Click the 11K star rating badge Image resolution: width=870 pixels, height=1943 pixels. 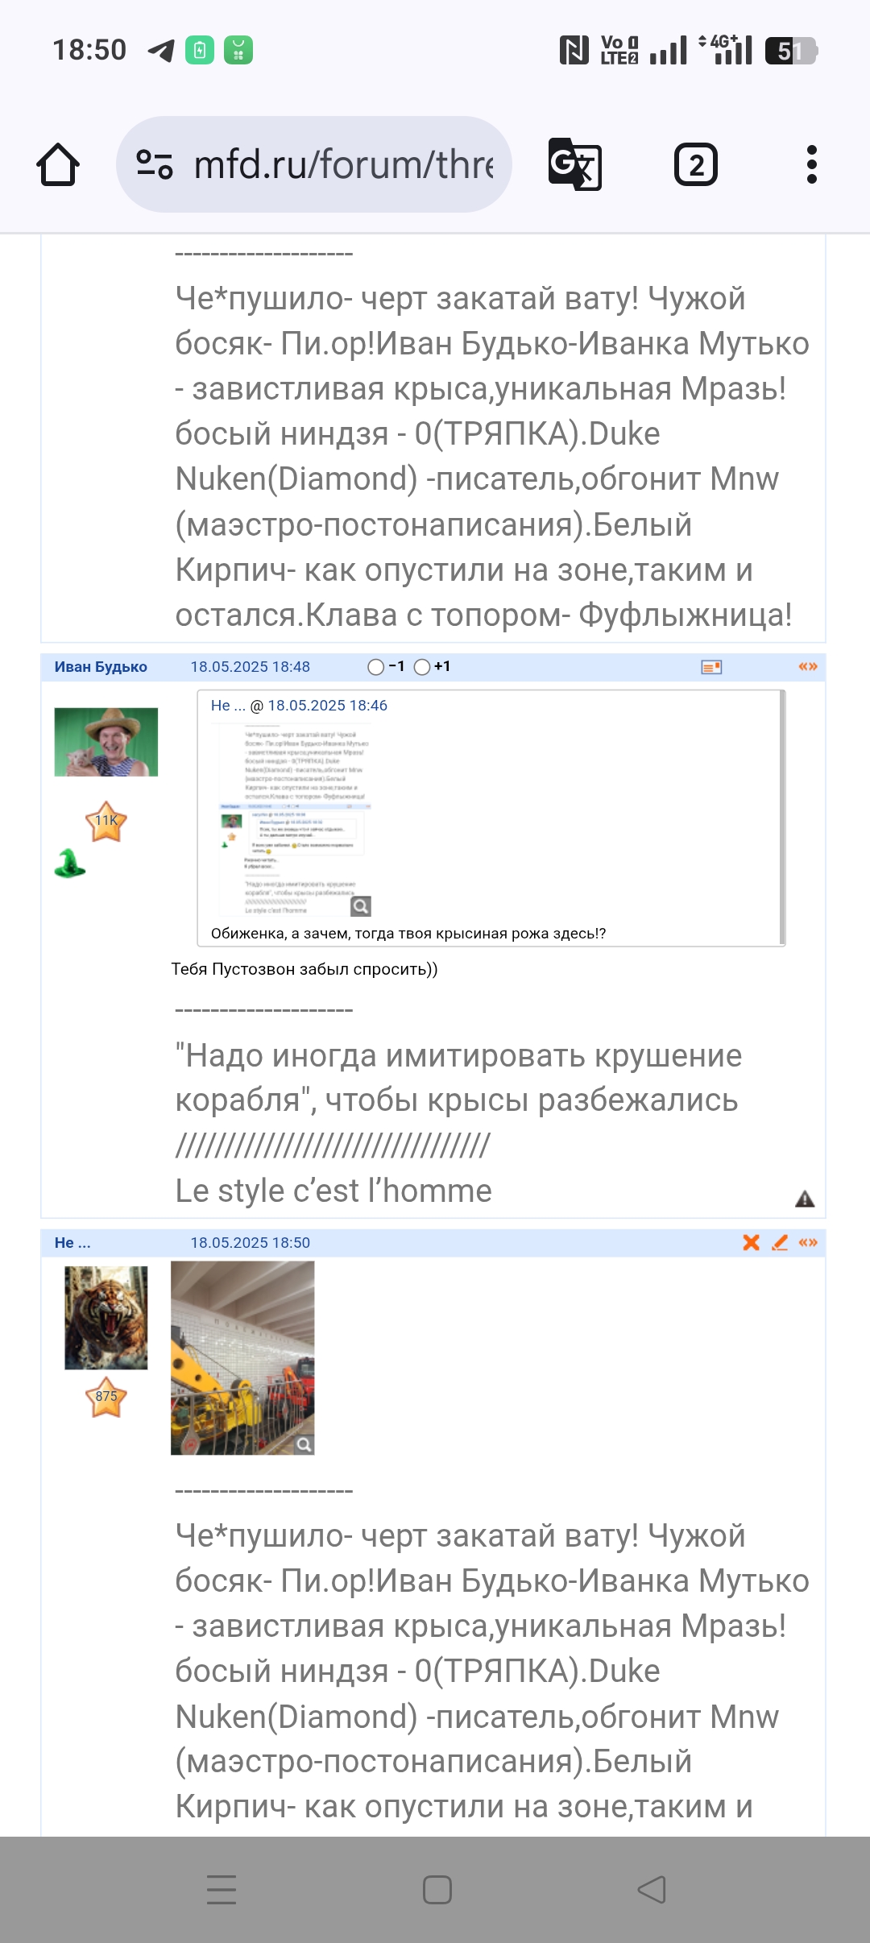tap(106, 822)
